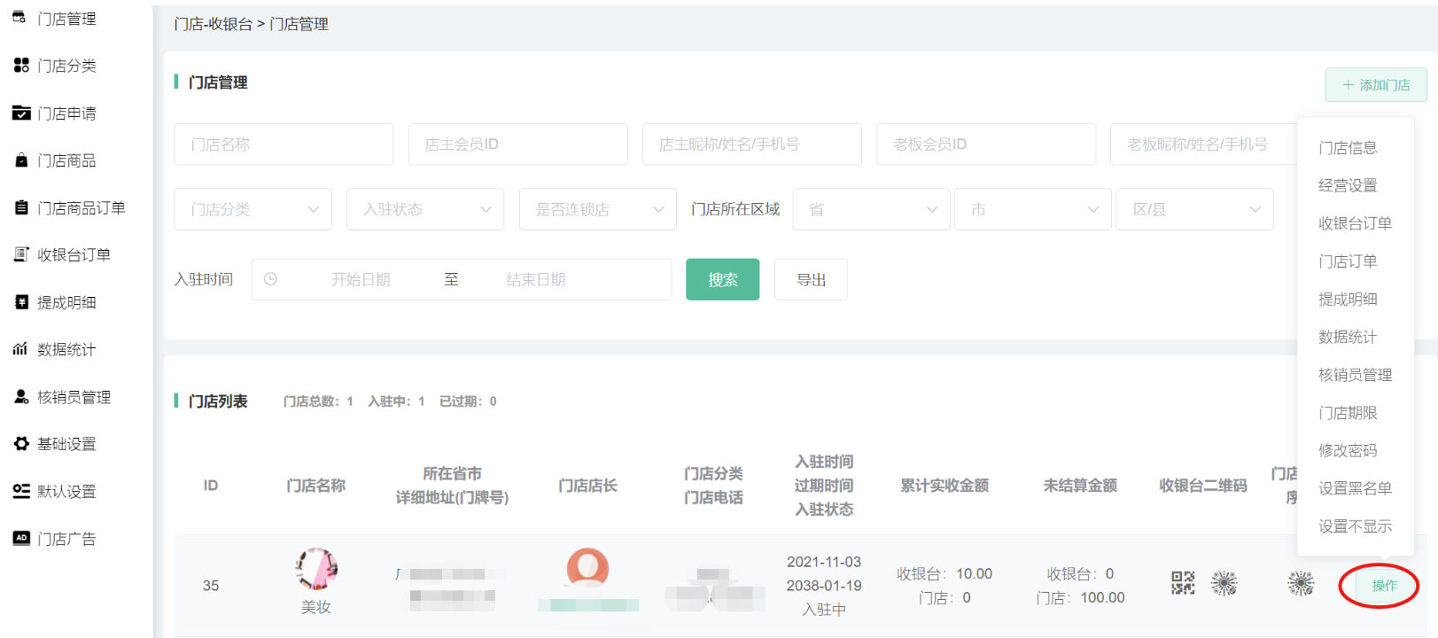1438x638 pixels.
Task: Click the 导出 export button
Action: point(811,280)
